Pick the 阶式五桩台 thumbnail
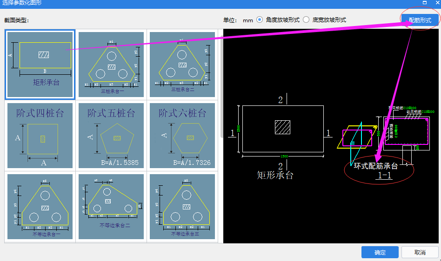Image resolution: width=441 pixels, height=261 pixels. tap(111, 136)
